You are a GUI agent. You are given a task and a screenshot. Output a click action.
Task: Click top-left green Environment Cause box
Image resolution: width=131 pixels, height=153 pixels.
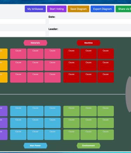click(71, 111)
